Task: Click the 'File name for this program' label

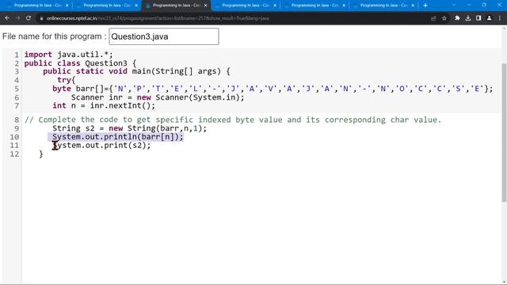Action: (54, 36)
